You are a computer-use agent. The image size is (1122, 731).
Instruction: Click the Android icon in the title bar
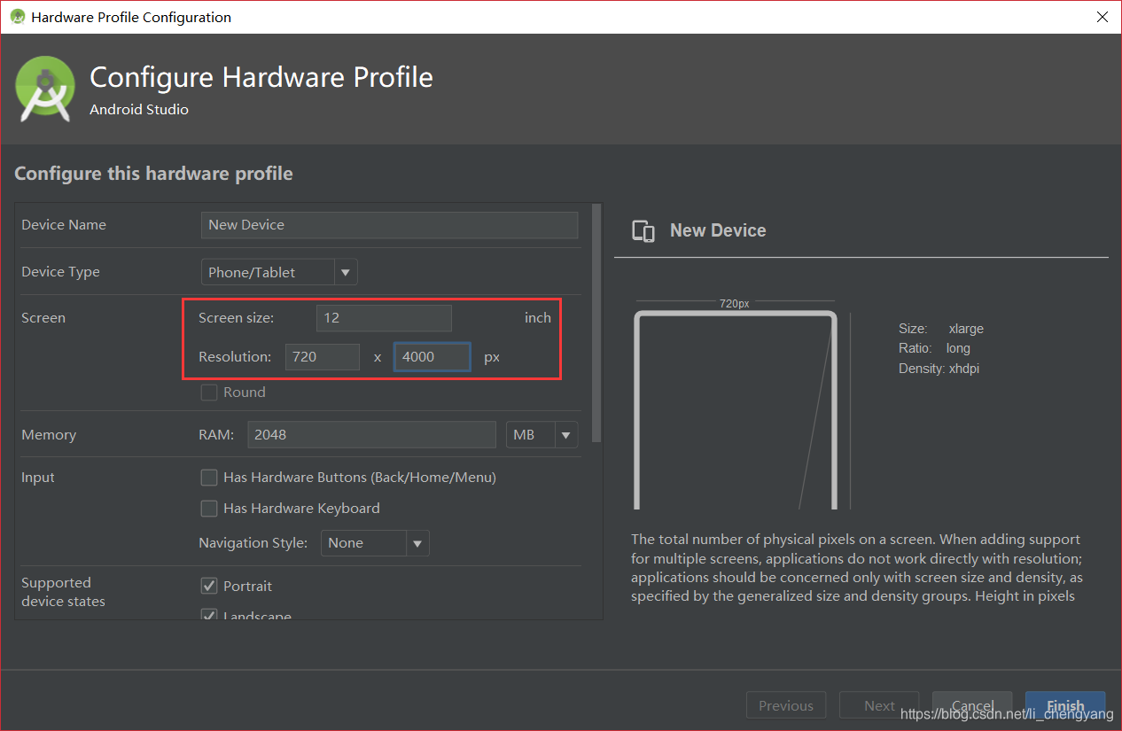[17, 17]
